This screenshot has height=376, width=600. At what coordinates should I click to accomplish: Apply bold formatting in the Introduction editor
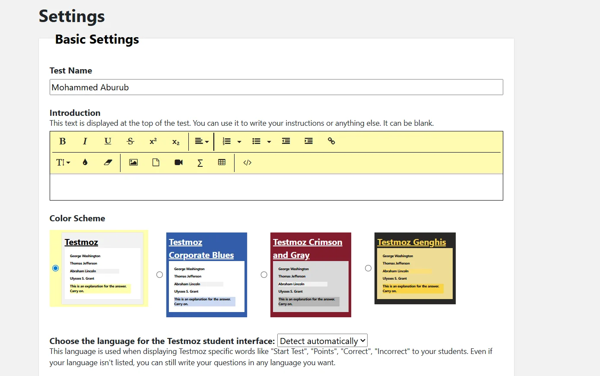tap(62, 141)
